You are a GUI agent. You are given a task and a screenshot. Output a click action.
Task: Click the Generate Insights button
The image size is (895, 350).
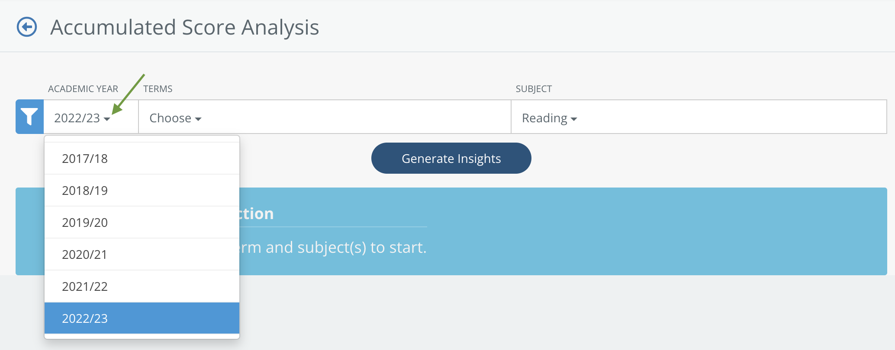[451, 158]
